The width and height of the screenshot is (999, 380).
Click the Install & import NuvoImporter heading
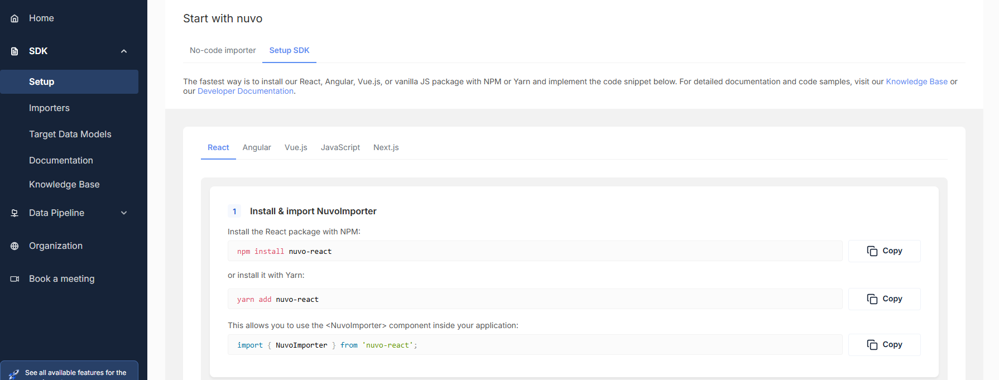[313, 211]
